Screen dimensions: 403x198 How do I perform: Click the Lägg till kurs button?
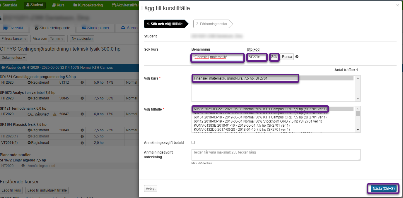(11, 190)
